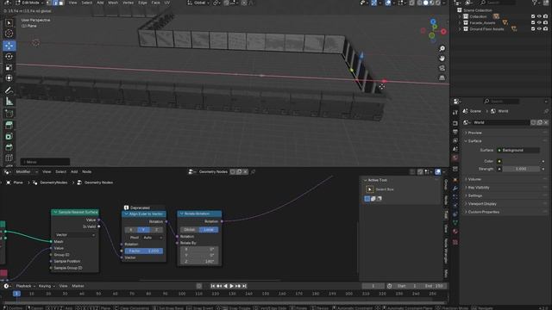The image size is (552, 310).
Task: Disable render camera icon for Collection
Action: tap(545, 16)
